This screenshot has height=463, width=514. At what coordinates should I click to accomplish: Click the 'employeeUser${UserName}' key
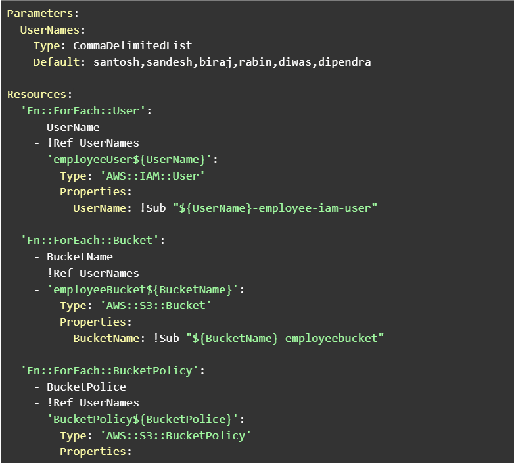point(129,160)
